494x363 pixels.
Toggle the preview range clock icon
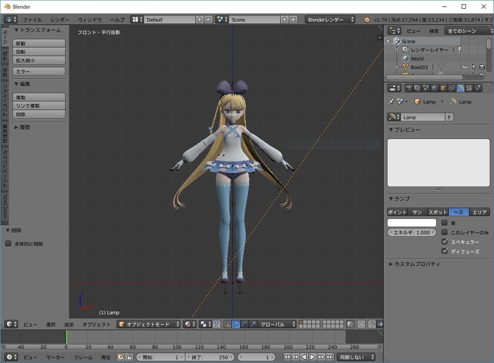121,357
